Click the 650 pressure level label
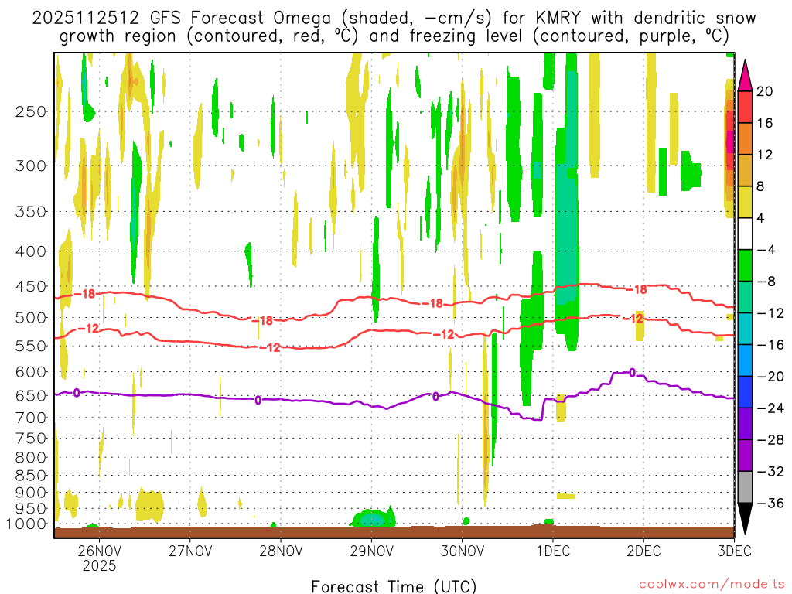Screen dimensions: 792x594 click(x=31, y=395)
